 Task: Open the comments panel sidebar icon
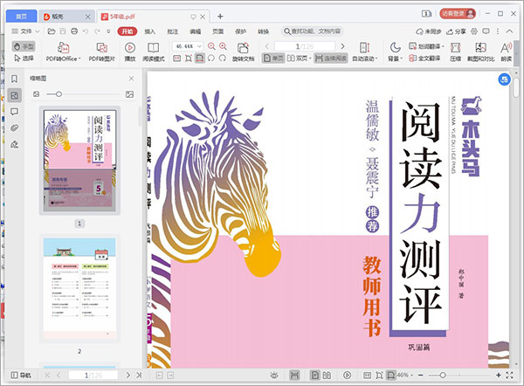coord(15,112)
